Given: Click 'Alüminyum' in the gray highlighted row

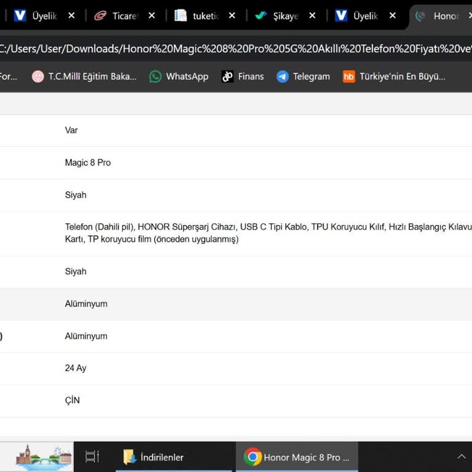Looking at the screenshot, I should click(86, 304).
